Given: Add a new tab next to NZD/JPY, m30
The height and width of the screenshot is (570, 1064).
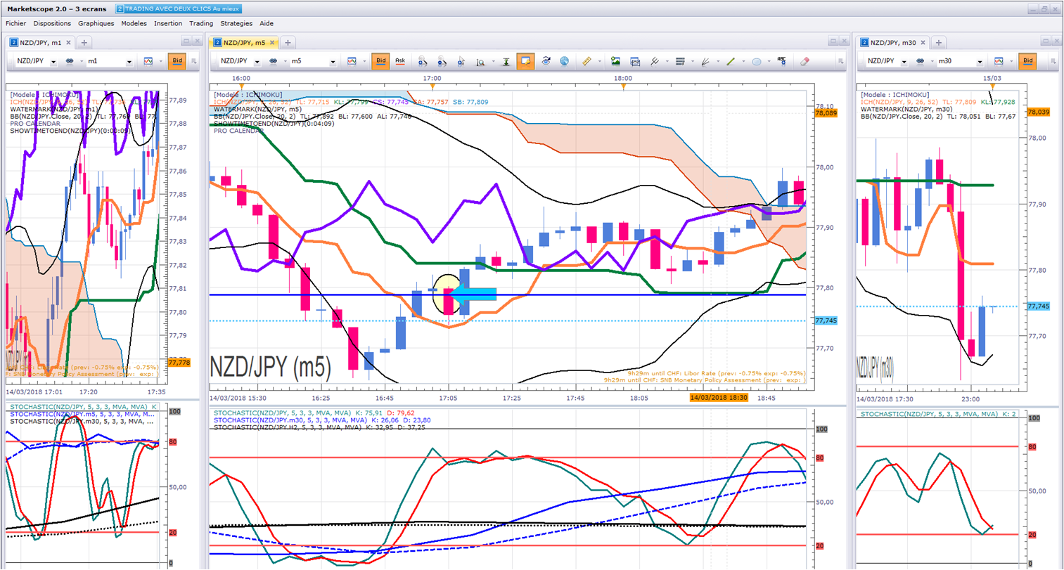Looking at the screenshot, I should pyautogui.click(x=938, y=42).
